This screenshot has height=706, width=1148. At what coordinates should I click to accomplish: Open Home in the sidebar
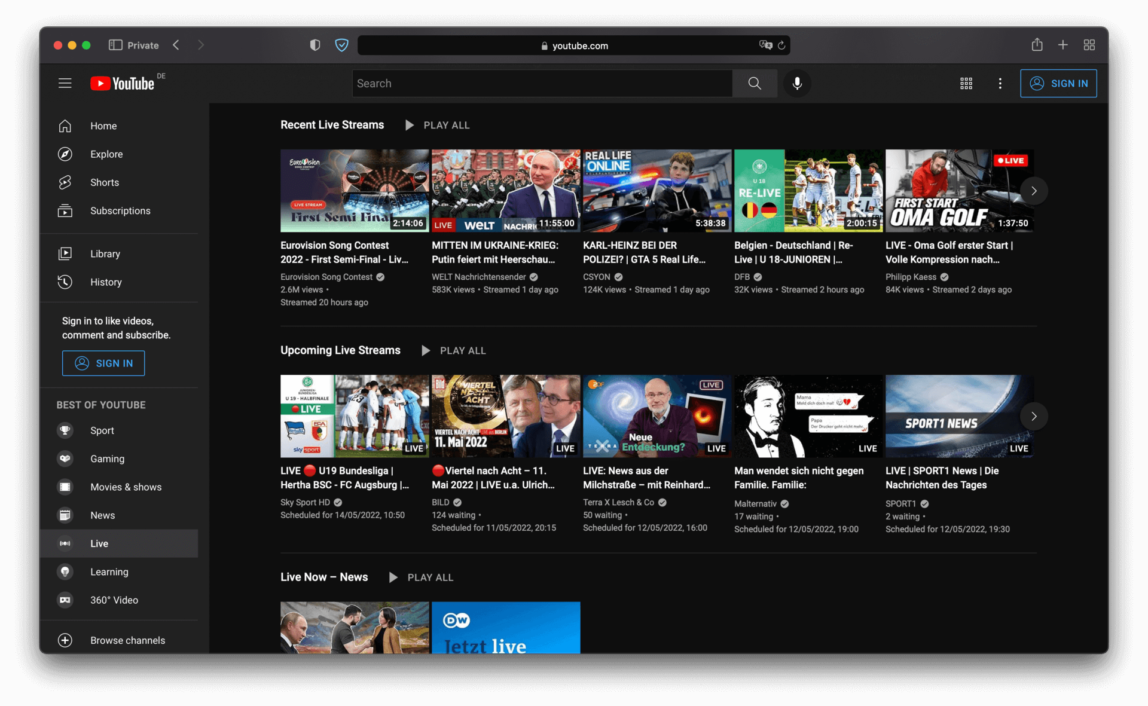118,126
